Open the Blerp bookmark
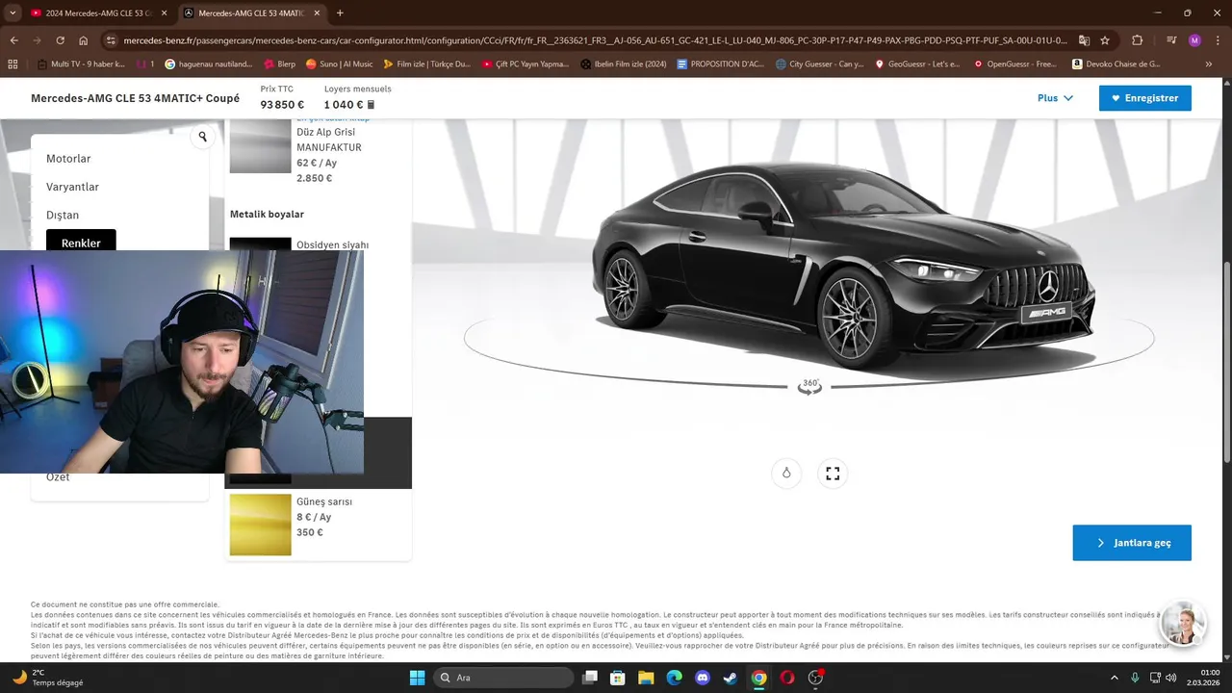The height and width of the screenshot is (693, 1232). (x=278, y=64)
